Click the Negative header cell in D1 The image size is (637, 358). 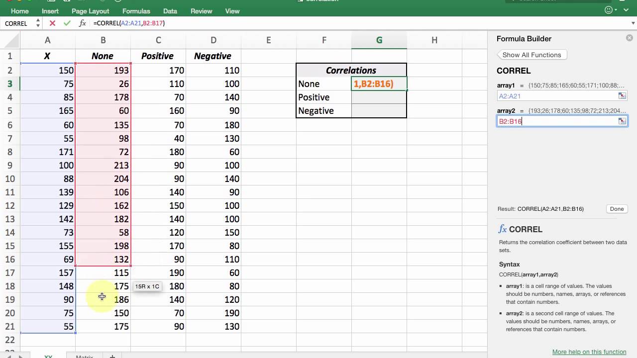click(x=213, y=56)
